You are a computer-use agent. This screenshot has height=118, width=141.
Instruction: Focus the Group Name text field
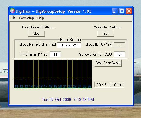[x=69, y=45]
